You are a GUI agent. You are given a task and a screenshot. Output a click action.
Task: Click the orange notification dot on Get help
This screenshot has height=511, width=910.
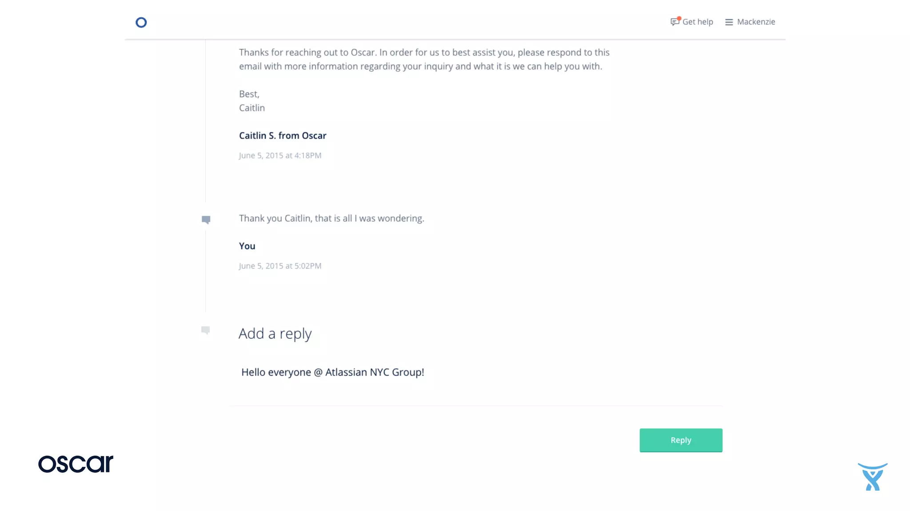pos(679,19)
